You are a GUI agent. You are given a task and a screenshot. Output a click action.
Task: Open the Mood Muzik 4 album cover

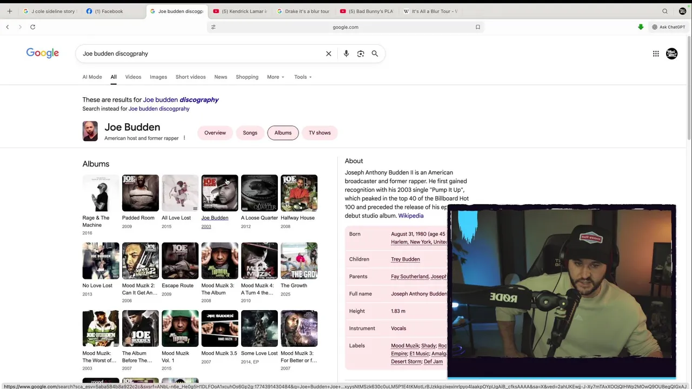click(x=259, y=260)
